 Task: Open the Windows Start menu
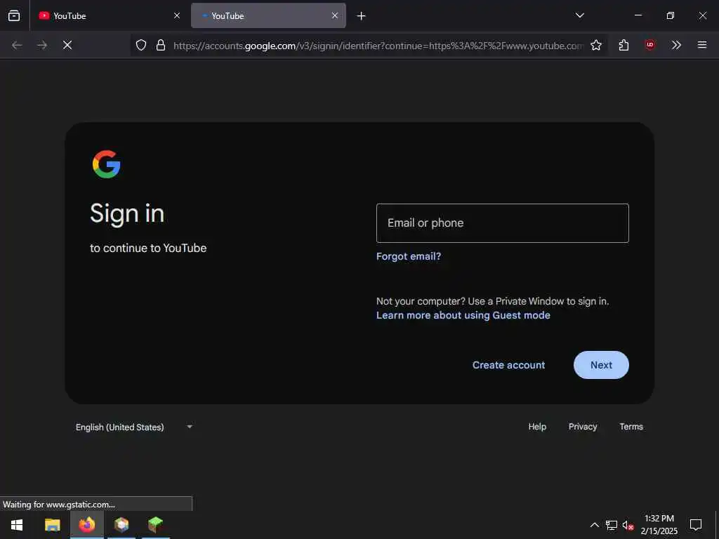click(x=17, y=525)
